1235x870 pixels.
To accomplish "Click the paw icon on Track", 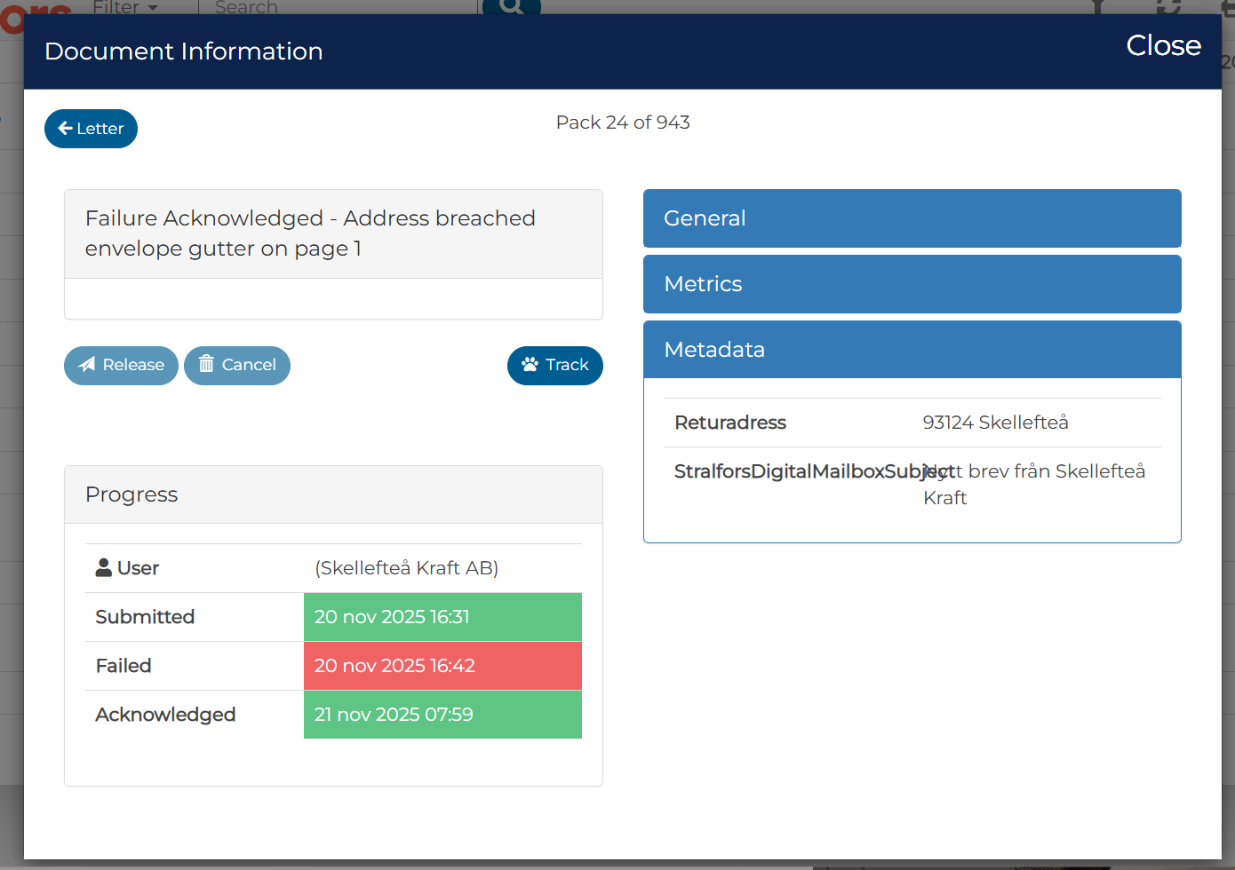I will 530,364.
